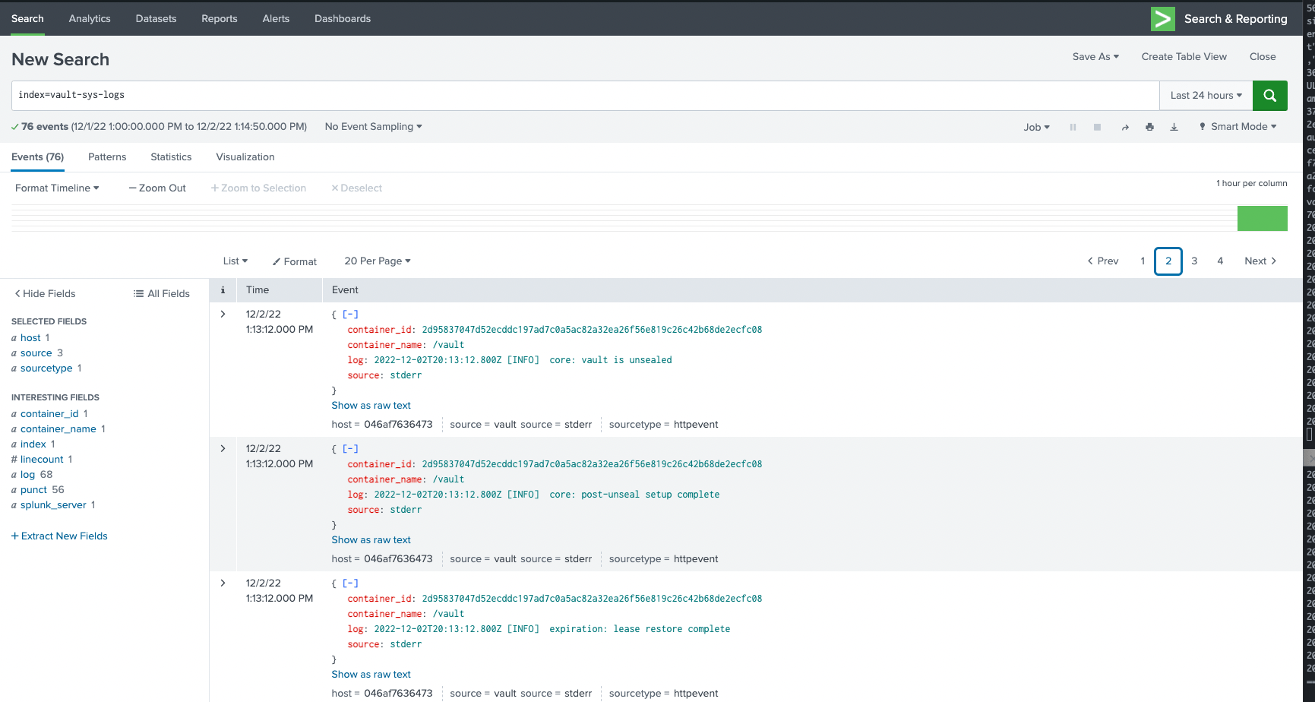The height and width of the screenshot is (702, 1315).
Task: Click the green search magnifying glass button
Action: point(1269,95)
